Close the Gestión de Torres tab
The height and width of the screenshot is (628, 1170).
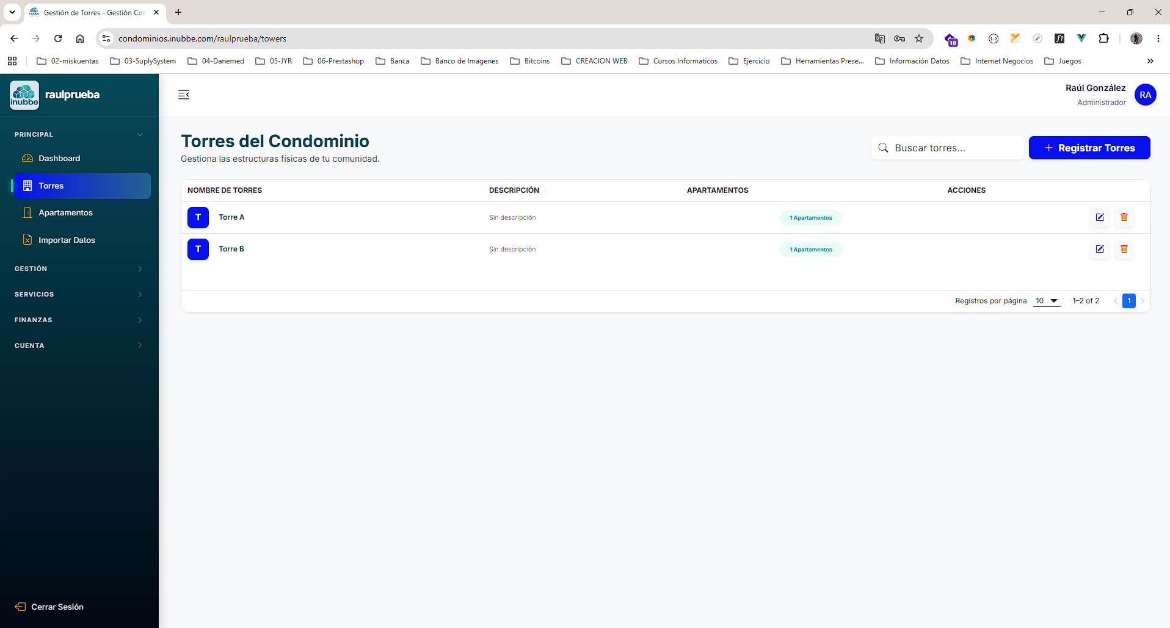pos(156,12)
